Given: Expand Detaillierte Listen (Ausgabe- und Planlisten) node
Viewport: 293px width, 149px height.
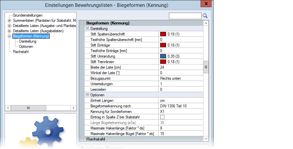Looking at the screenshot, I should (x=9, y=26).
